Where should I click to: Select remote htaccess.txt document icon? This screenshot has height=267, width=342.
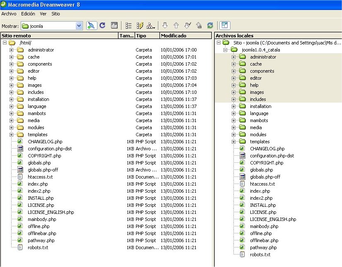[20, 177]
